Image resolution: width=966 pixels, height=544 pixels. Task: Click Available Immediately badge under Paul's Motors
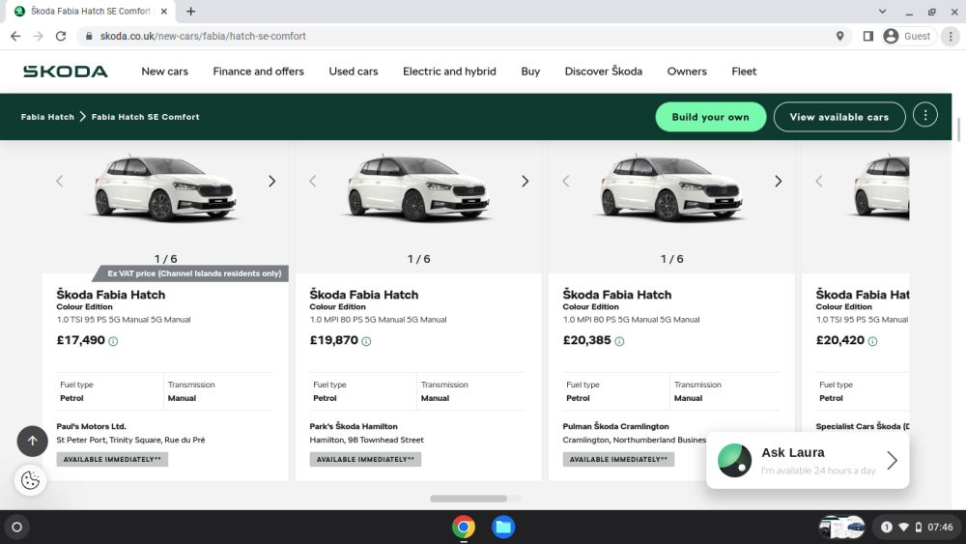pos(112,460)
